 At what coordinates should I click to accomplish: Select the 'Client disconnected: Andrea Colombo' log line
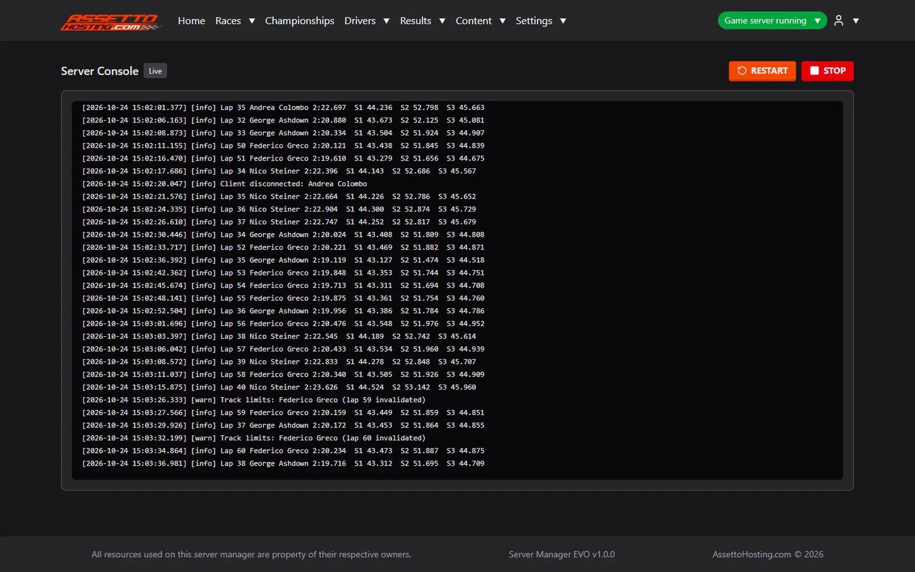tap(224, 184)
